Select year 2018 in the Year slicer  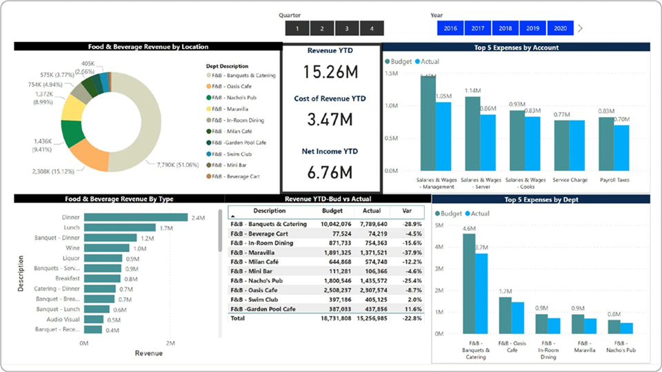[x=505, y=28]
